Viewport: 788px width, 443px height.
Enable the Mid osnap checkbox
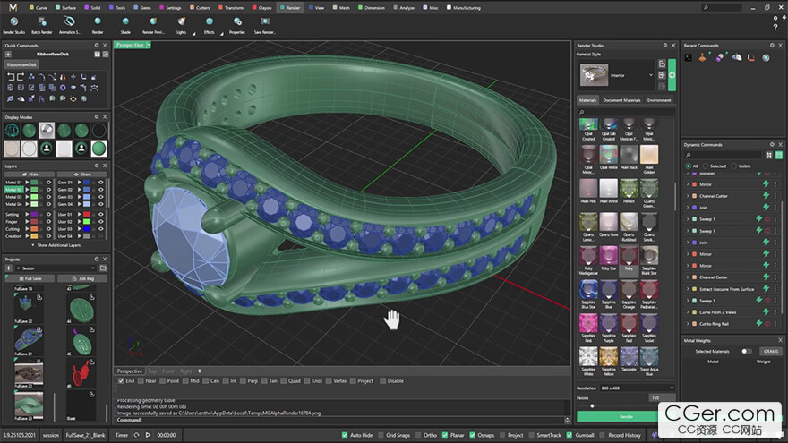[x=185, y=381]
